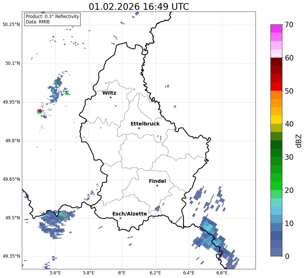Click the Esch/Alzette city label
Screen dimensions: 305x278
coord(130,214)
